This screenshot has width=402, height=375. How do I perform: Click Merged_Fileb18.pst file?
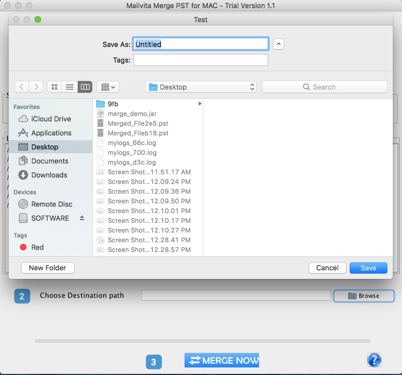click(x=149, y=133)
